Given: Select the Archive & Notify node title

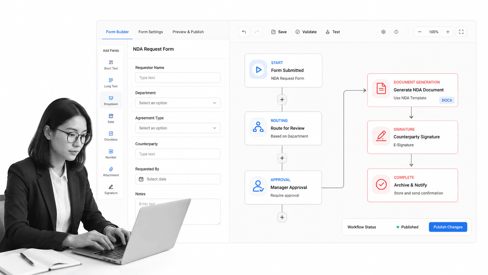Looking at the screenshot, I should 410,185.
